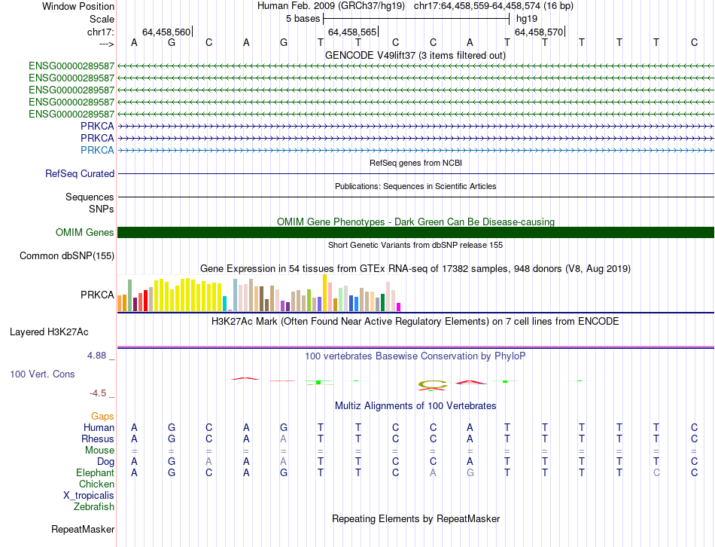This screenshot has width=715, height=547.
Task: Click the Human species label
Action: 99,427
